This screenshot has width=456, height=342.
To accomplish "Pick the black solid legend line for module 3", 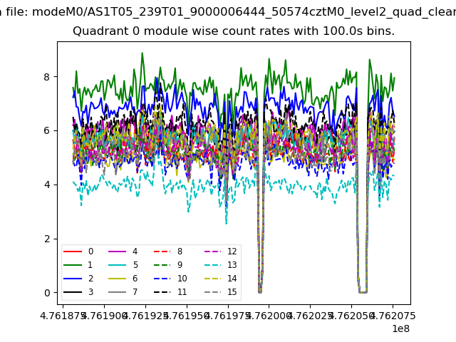I will (72, 292).
